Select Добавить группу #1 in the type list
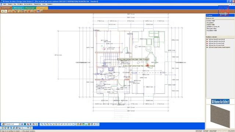 point(213,27)
